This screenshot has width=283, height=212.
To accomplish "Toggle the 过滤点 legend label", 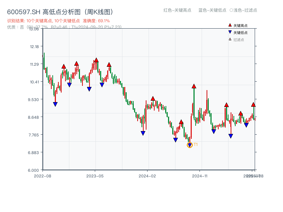I will coord(238,40).
